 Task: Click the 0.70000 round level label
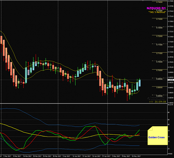tap(159, 70)
